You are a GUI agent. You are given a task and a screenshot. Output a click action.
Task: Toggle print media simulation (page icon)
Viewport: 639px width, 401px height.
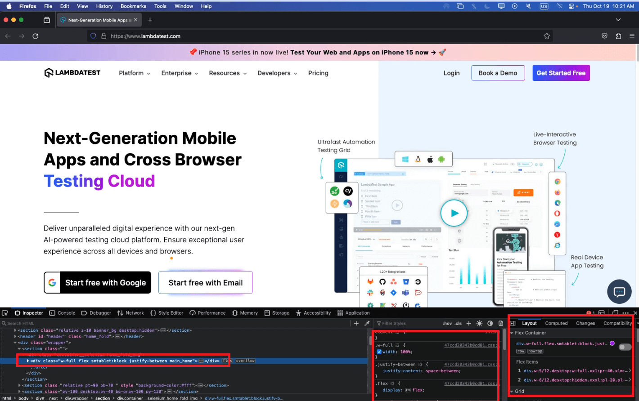pos(501,323)
